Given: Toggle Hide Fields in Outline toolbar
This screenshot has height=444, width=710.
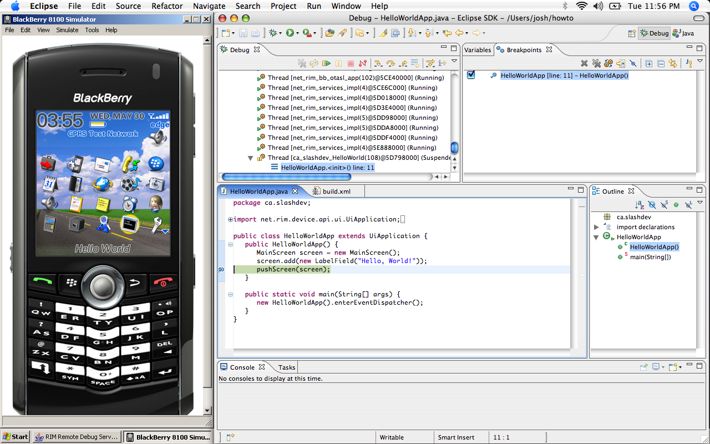Looking at the screenshot, I should pos(652,205).
